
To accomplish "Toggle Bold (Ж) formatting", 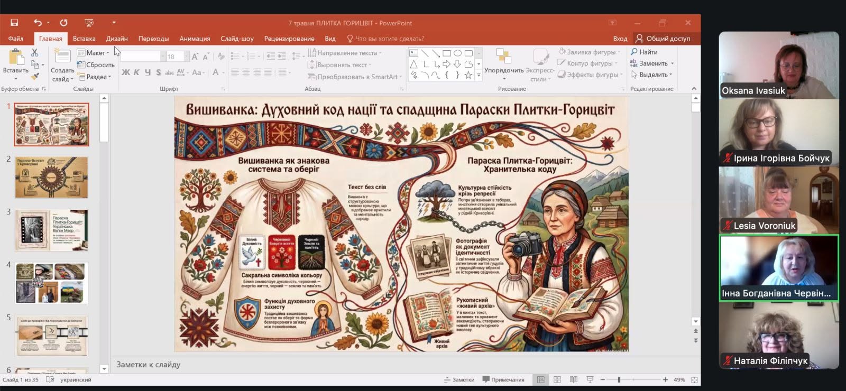I will 125,72.
